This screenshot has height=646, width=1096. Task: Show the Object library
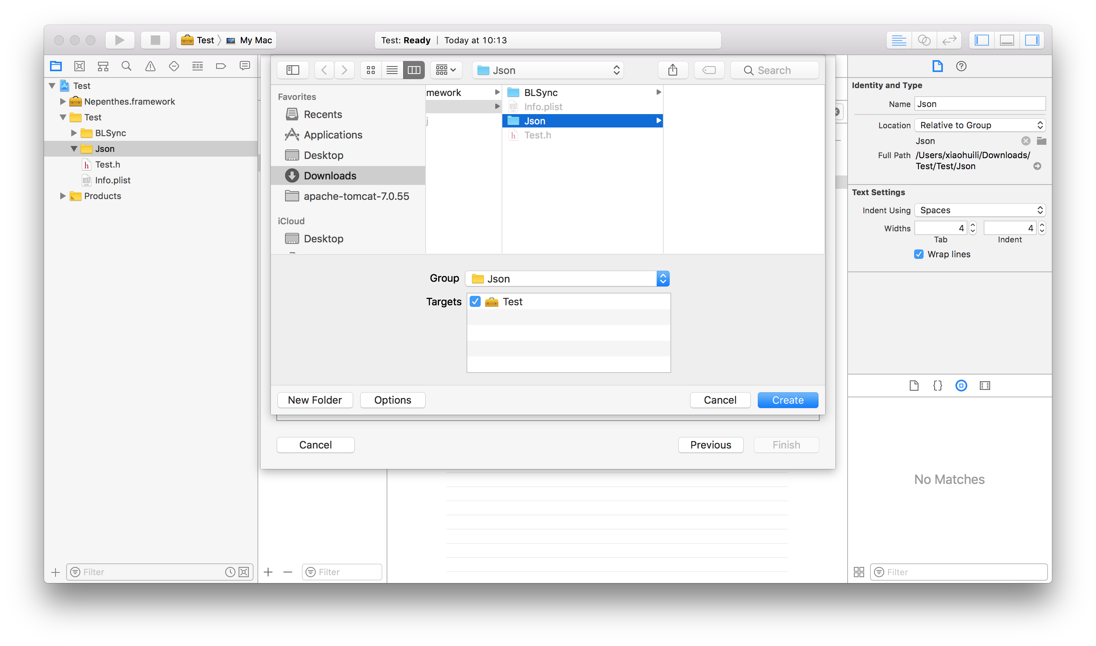click(961, 386)
